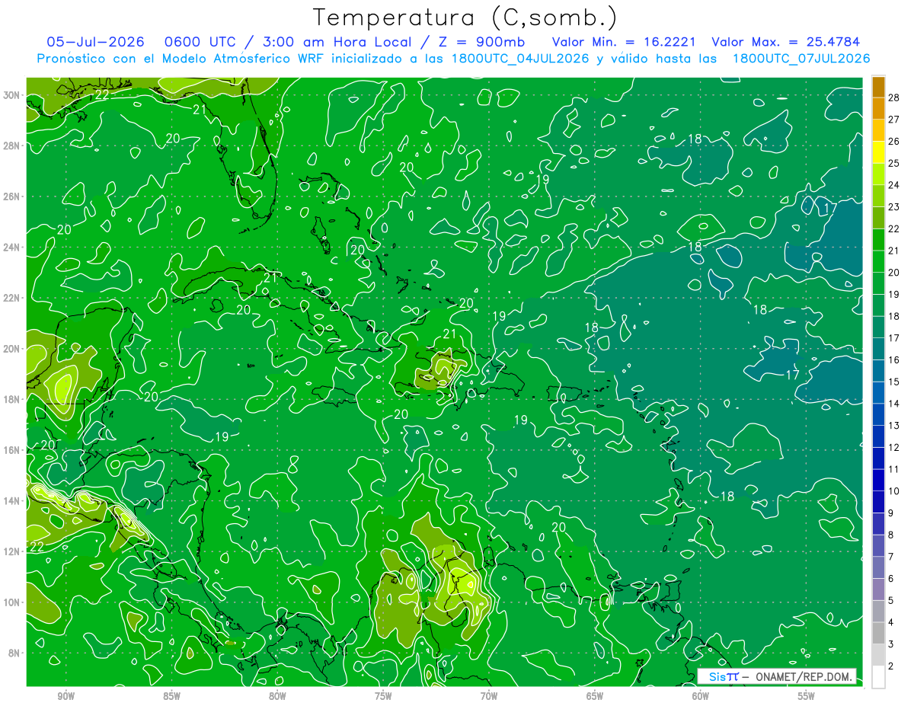Click the colorbar label 9
The image size is (914, 706).
[x=891, y=513]
